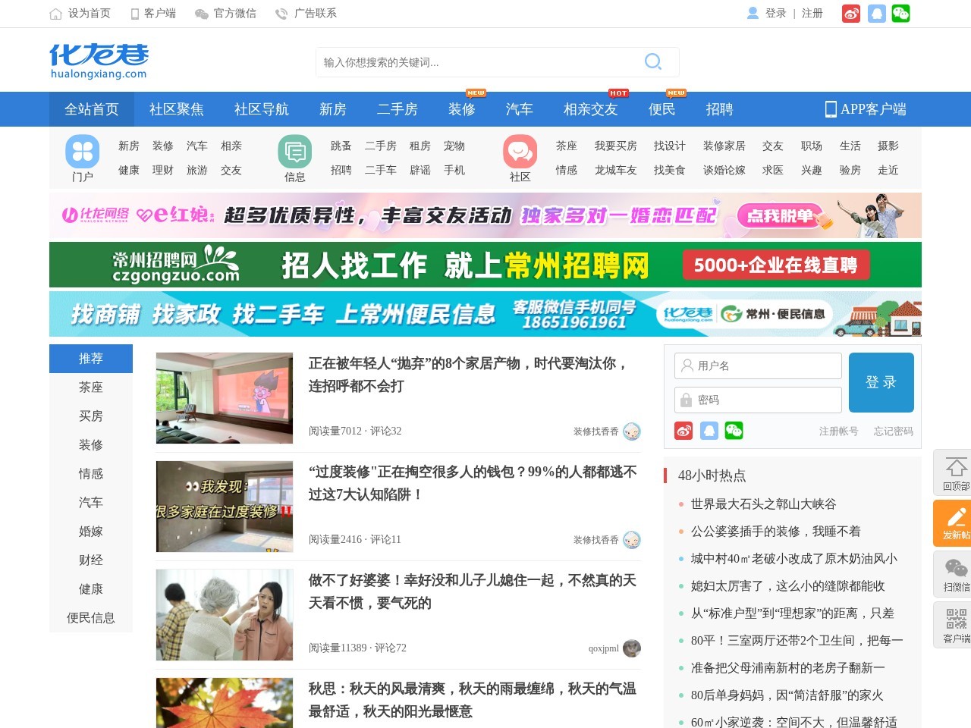Viewport: 971px width, 728px height.
Task: Switch to the 装修 navigation tab
Action: (x=462, y=109)
